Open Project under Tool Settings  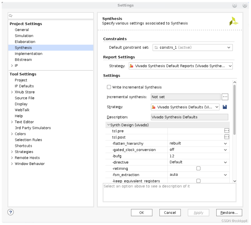[21, 80]
